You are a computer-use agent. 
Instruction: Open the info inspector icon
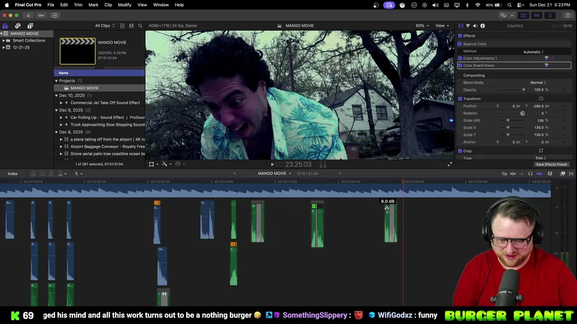point(482,26)
